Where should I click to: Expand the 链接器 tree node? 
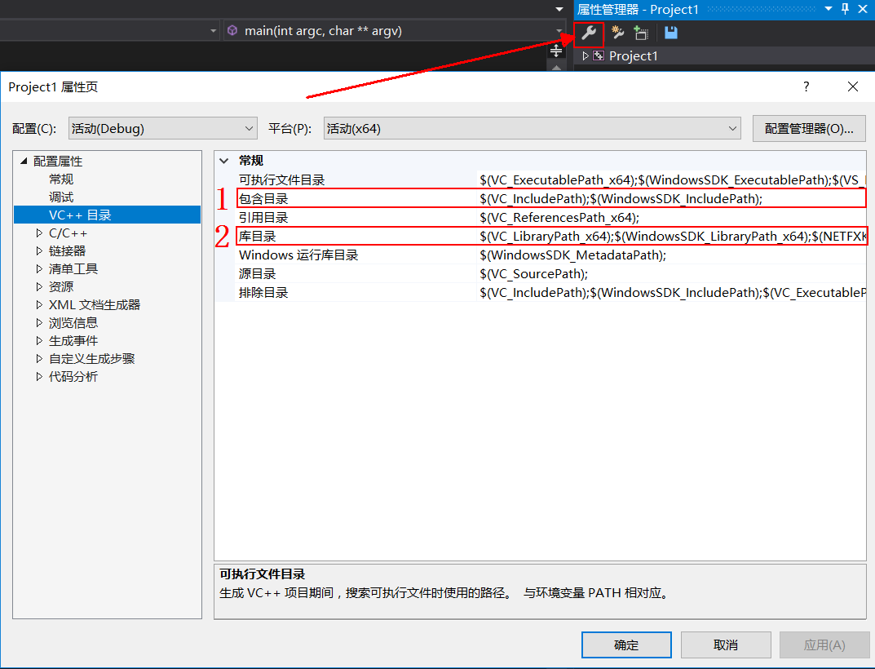[x=39, y=250]
